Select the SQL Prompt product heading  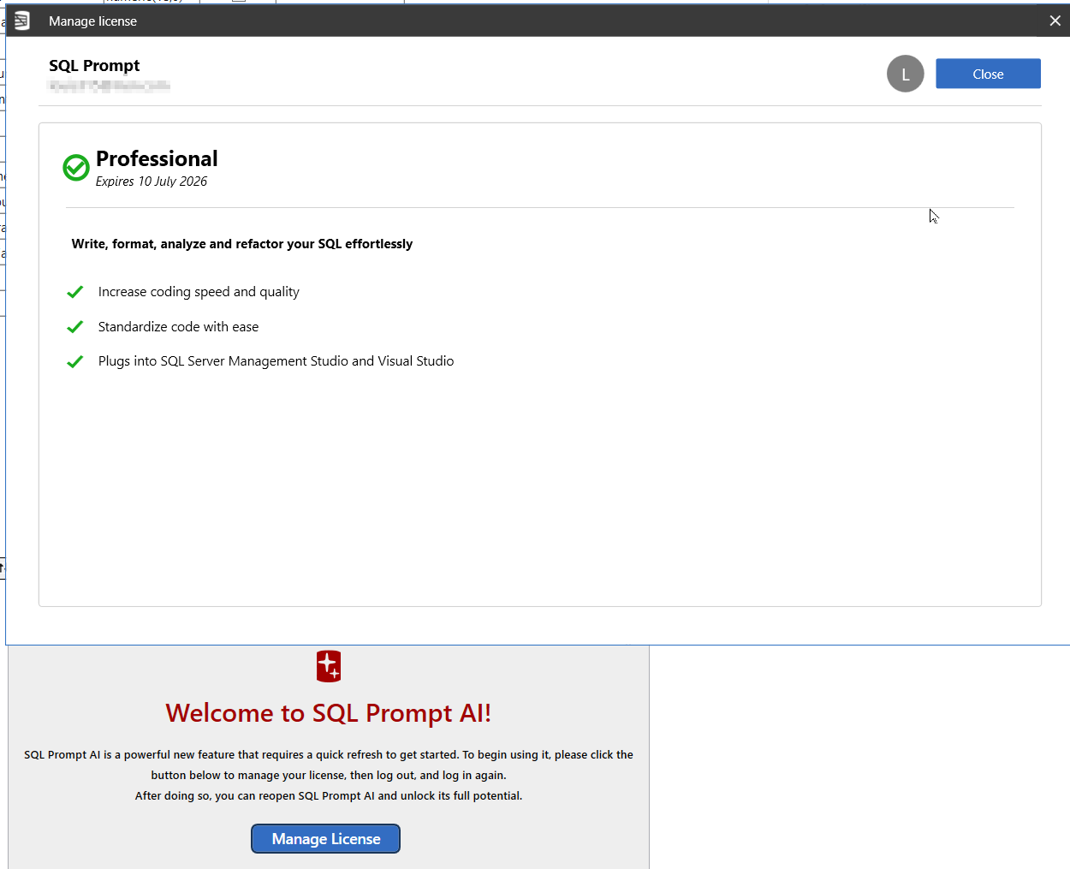[x=94, y=66]
